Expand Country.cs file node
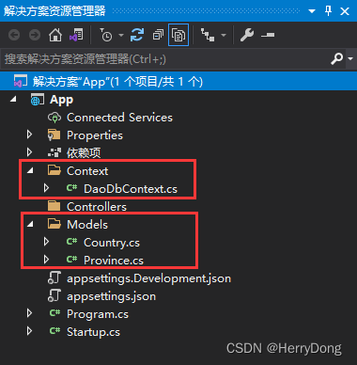 (x=46, y=242)
